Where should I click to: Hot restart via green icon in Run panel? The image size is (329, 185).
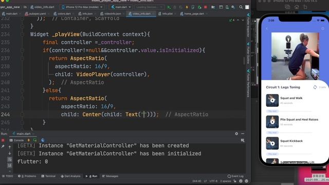(35, 140)
